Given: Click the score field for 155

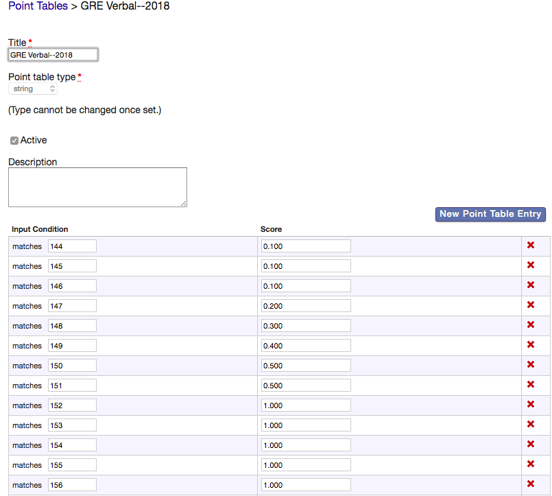Looking at the screenshot, I should click(306, 465).
